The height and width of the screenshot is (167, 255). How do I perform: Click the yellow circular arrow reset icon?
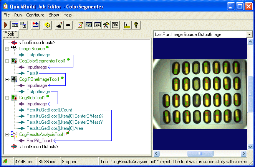47,25
